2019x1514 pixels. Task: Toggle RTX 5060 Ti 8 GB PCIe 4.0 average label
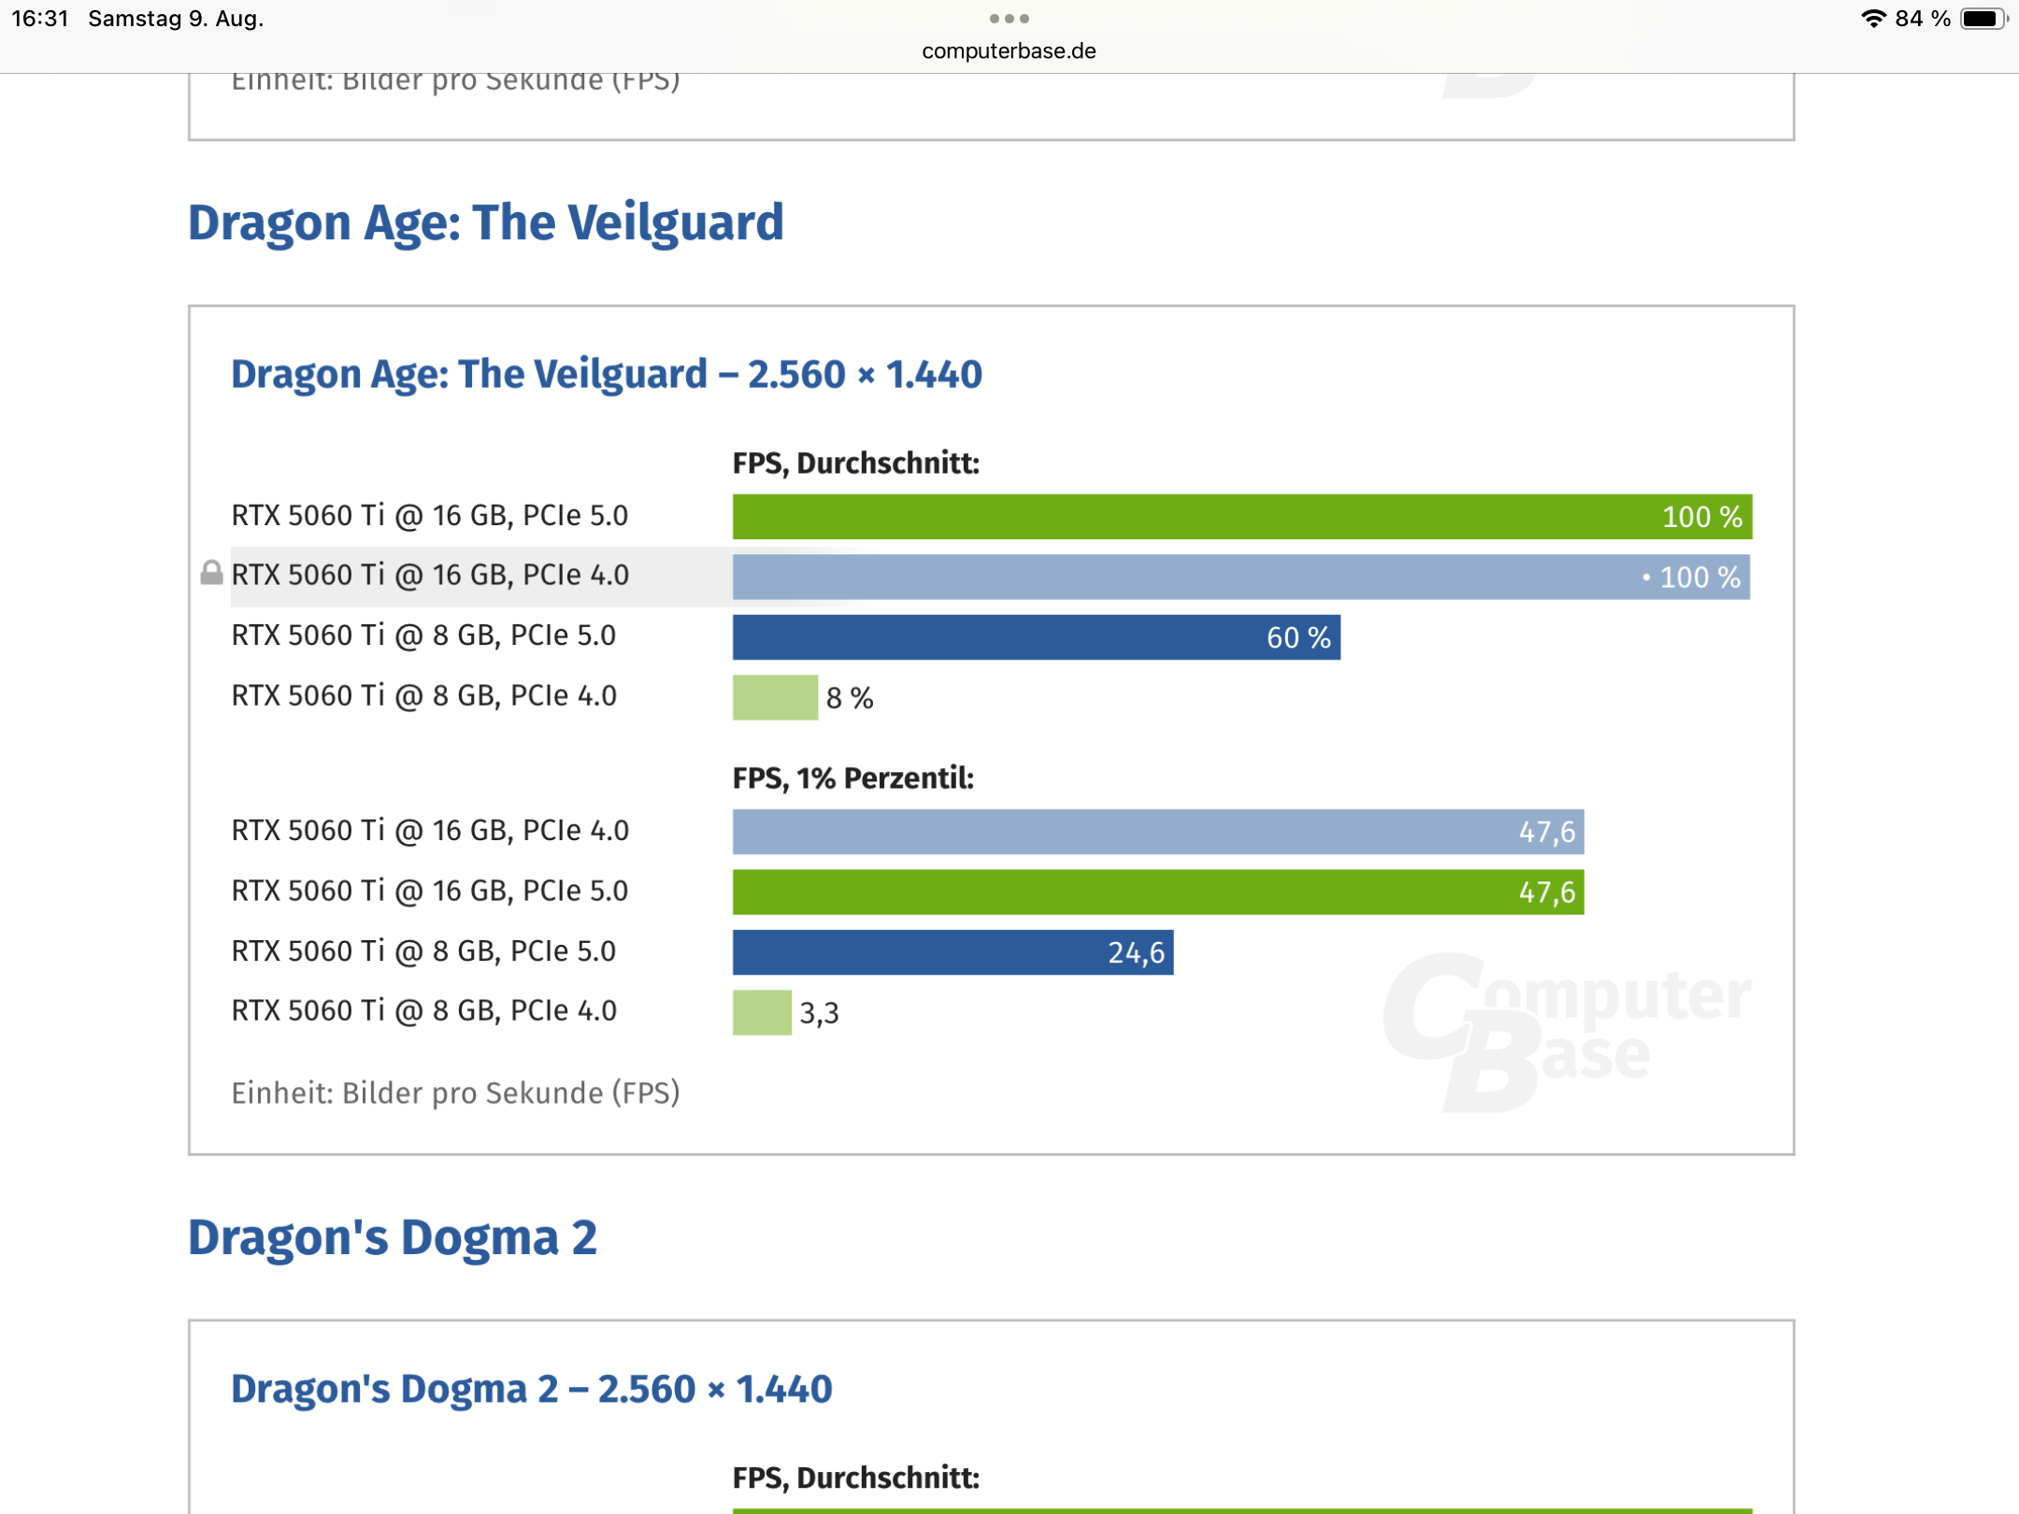pos(423,696)
